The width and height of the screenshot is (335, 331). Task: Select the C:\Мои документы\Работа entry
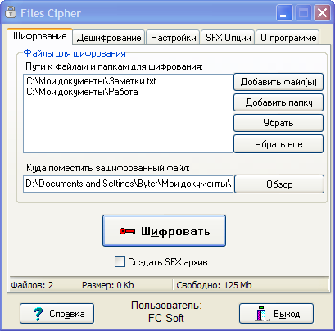click(x=82, y=92)
